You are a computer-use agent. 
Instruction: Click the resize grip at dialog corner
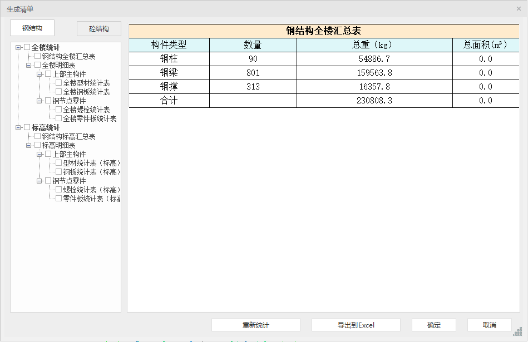click(517, 331)
